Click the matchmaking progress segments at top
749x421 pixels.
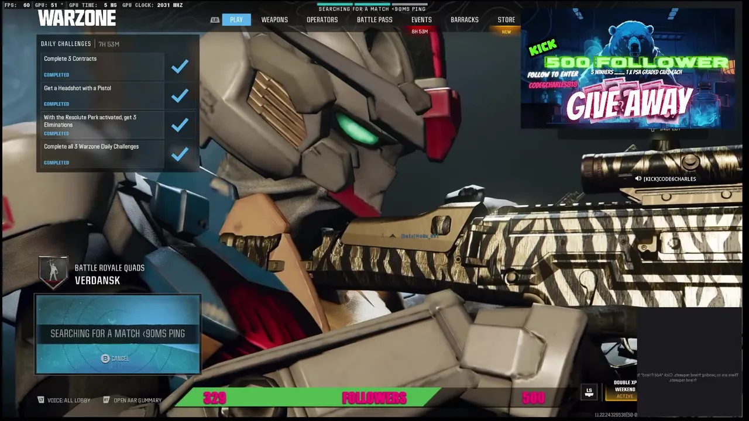pos(372,3)
